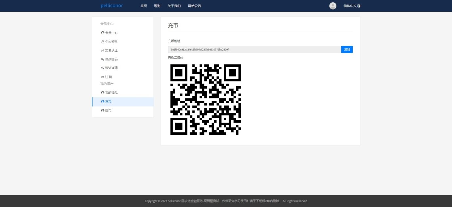452x207 pixels.
Task: Click the icon beside 我的钱包
Action: pyautogui.click(x=103, y=93)
